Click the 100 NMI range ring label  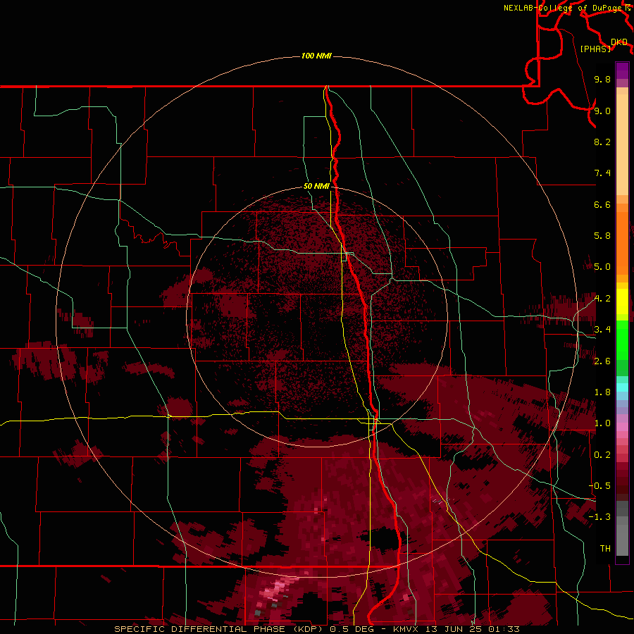point(316,56)
